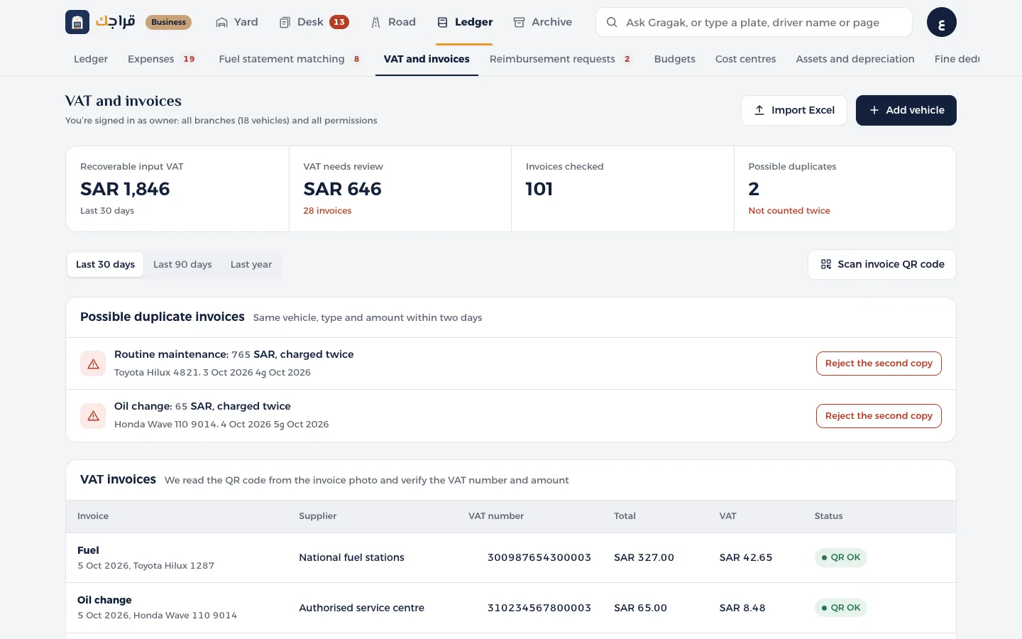Switch to Last year range
This screenshot has width=1022, height=639.
[x=251, y=264]
